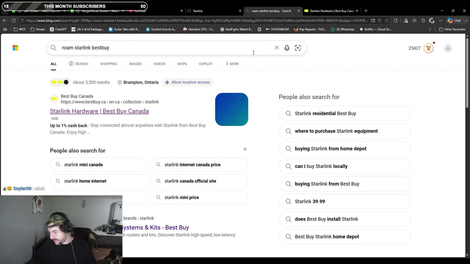The image size is (470, 264).
Task: Click the Microsoft logo on Bing
Action: click(x=15, y=48)
